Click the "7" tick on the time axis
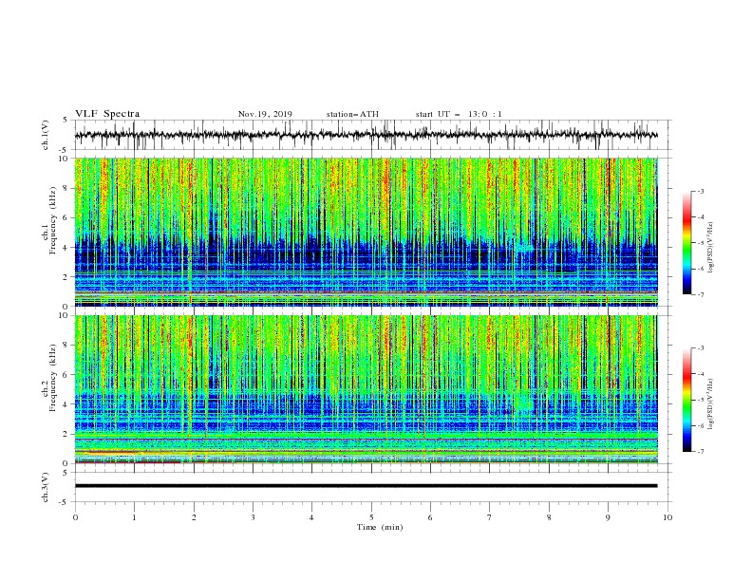This screenshot has height=581, width=752. point(490,517)
